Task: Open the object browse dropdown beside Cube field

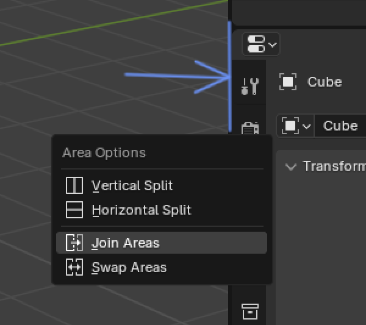Action: point(295,126)
